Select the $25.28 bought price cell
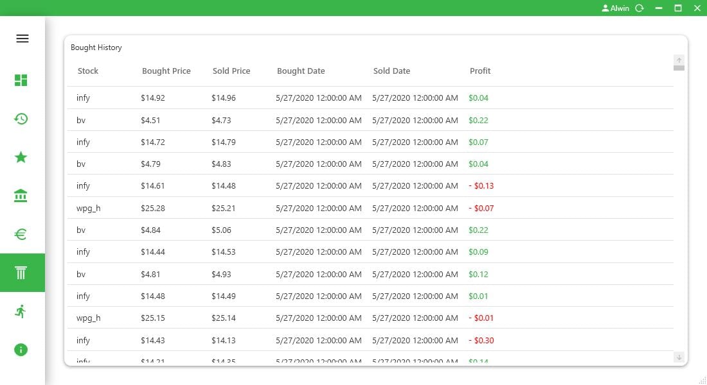The image size is (707, 385). 153,209
